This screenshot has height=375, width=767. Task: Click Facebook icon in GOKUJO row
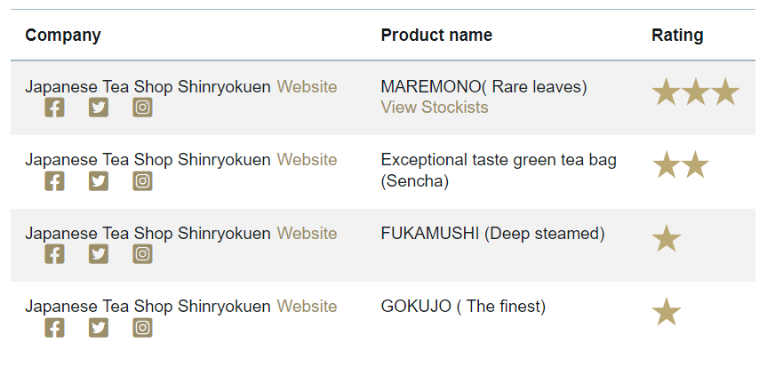click(54, 328)
